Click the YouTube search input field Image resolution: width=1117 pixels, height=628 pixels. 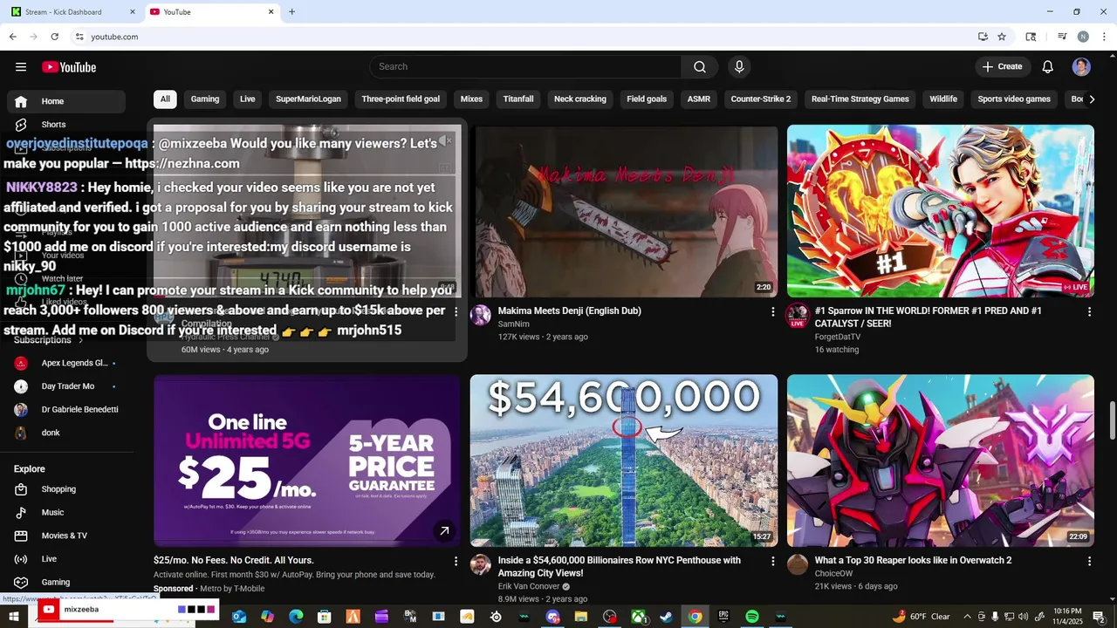point(525,67)
